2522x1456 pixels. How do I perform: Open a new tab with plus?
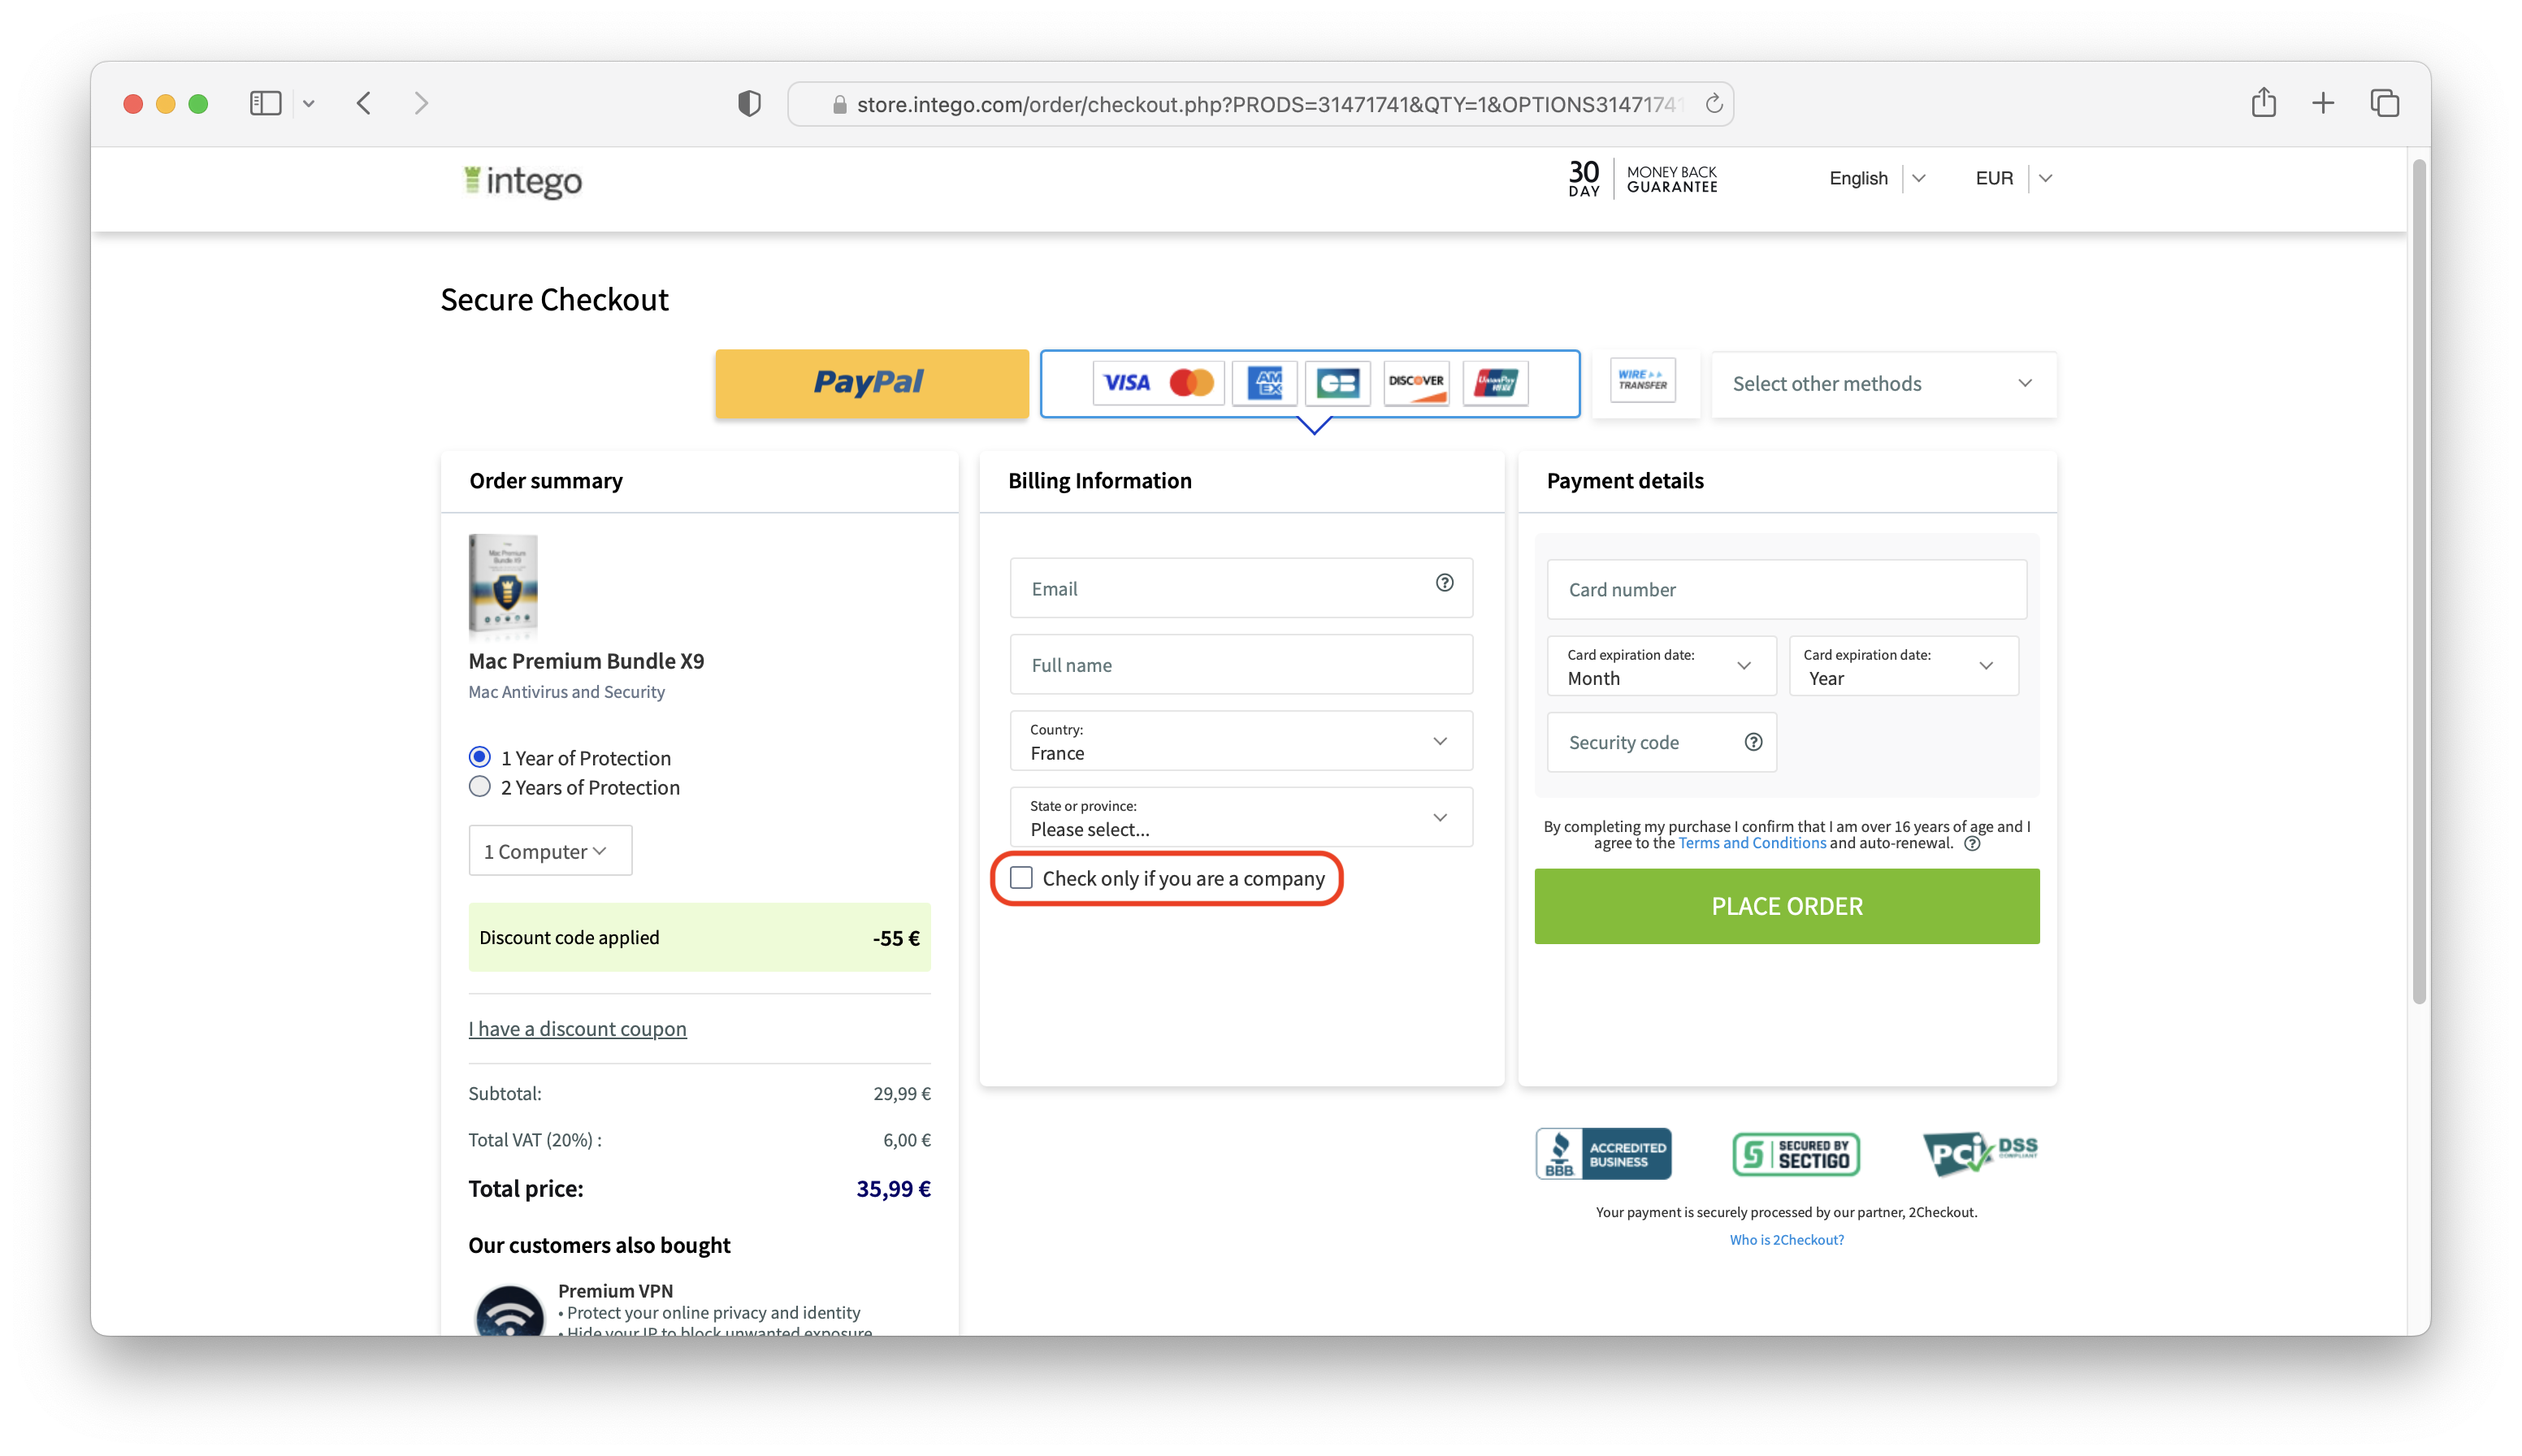[2323, 103]
